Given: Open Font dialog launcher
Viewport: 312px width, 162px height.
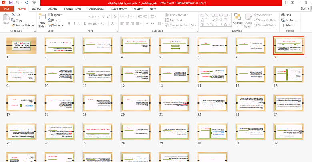Looking at the screenshot, I should [x=117, y=31].
